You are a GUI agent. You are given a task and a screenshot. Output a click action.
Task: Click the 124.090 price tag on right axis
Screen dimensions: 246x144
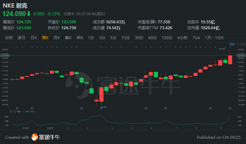pos(241,56)
